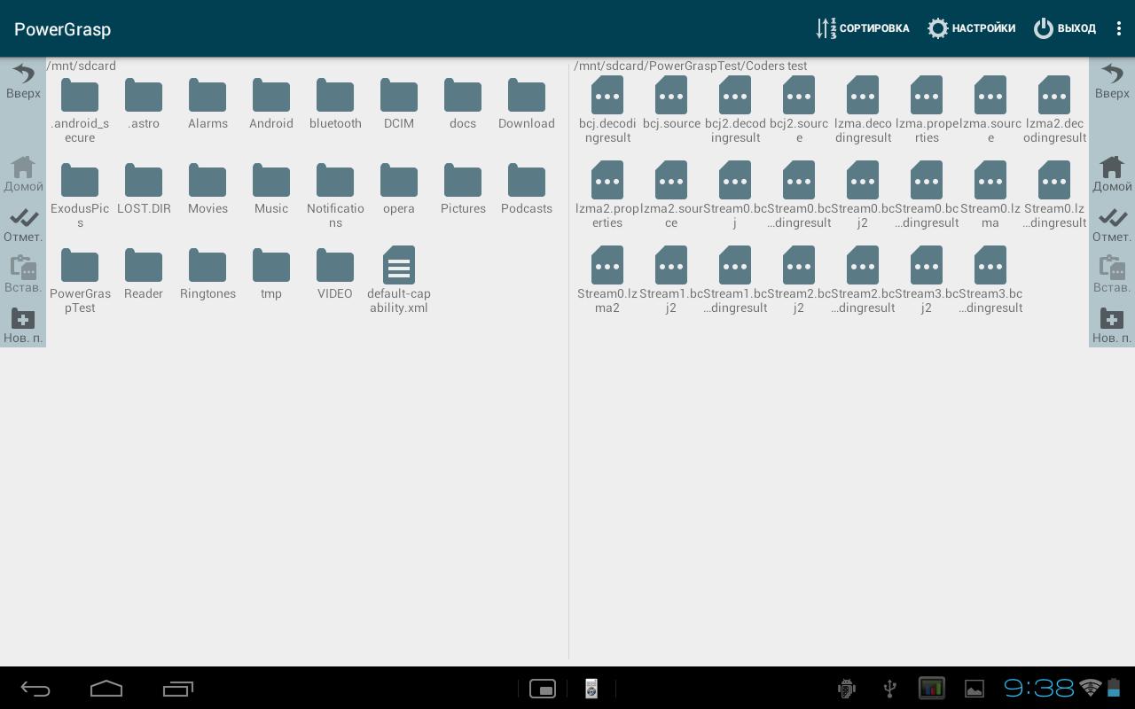1135x709 pixels.
Task: Open the Reader folder
Action: point(144,274)
